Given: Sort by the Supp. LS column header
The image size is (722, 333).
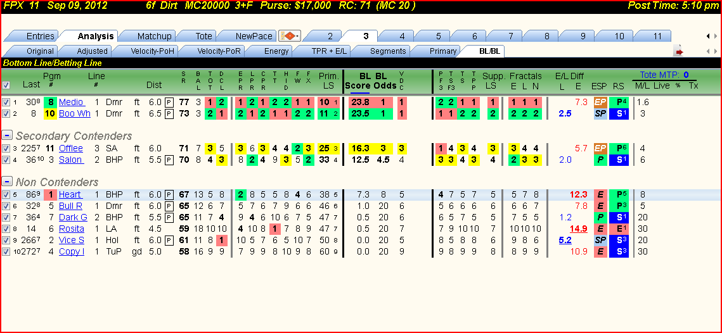Looking at the screenshot, I should point(494,81).
